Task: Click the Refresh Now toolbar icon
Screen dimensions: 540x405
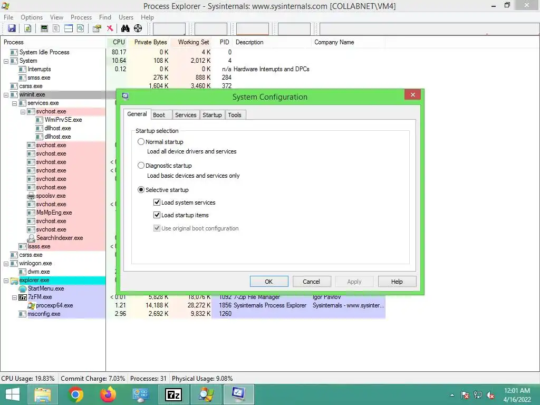Action: coord(28,28)
